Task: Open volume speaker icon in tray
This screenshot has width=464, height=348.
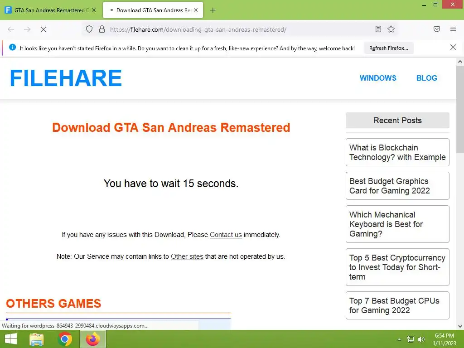Action: 421,339
